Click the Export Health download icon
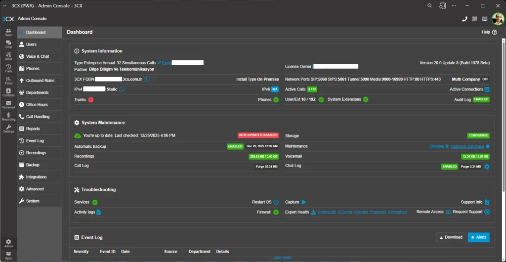The width and height of the screenshot is (506, 262). pos(313,212)
